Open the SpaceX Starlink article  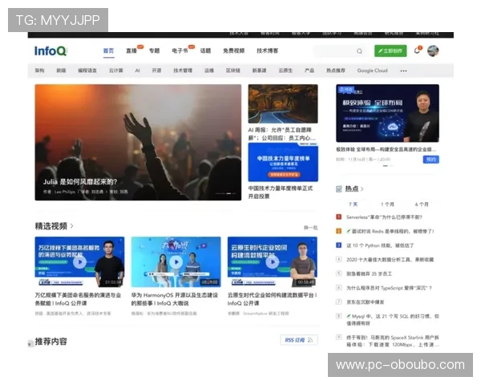[x=393, y=341]
